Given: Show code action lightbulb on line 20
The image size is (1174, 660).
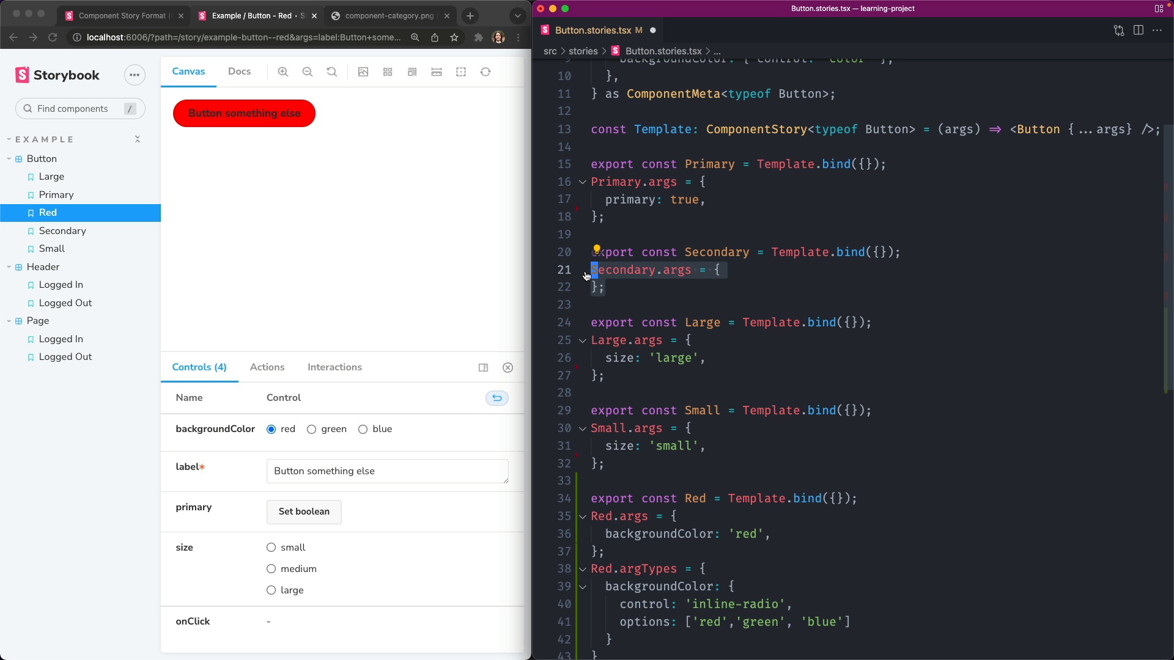Looking at the screenshot, I should (x=597, y=248).
